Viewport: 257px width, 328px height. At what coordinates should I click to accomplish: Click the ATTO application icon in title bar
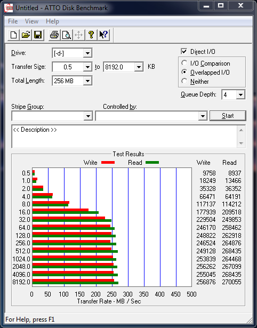(x=9, y=8)
